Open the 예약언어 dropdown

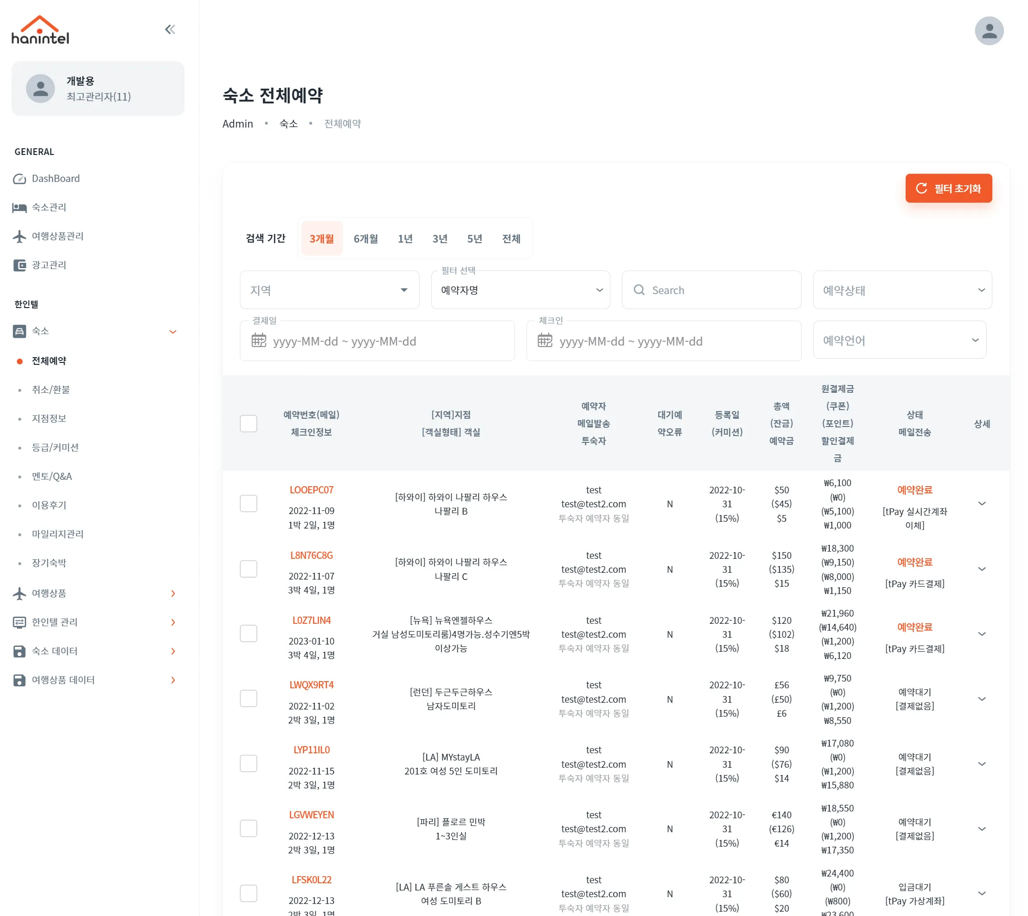click(899, 340)
